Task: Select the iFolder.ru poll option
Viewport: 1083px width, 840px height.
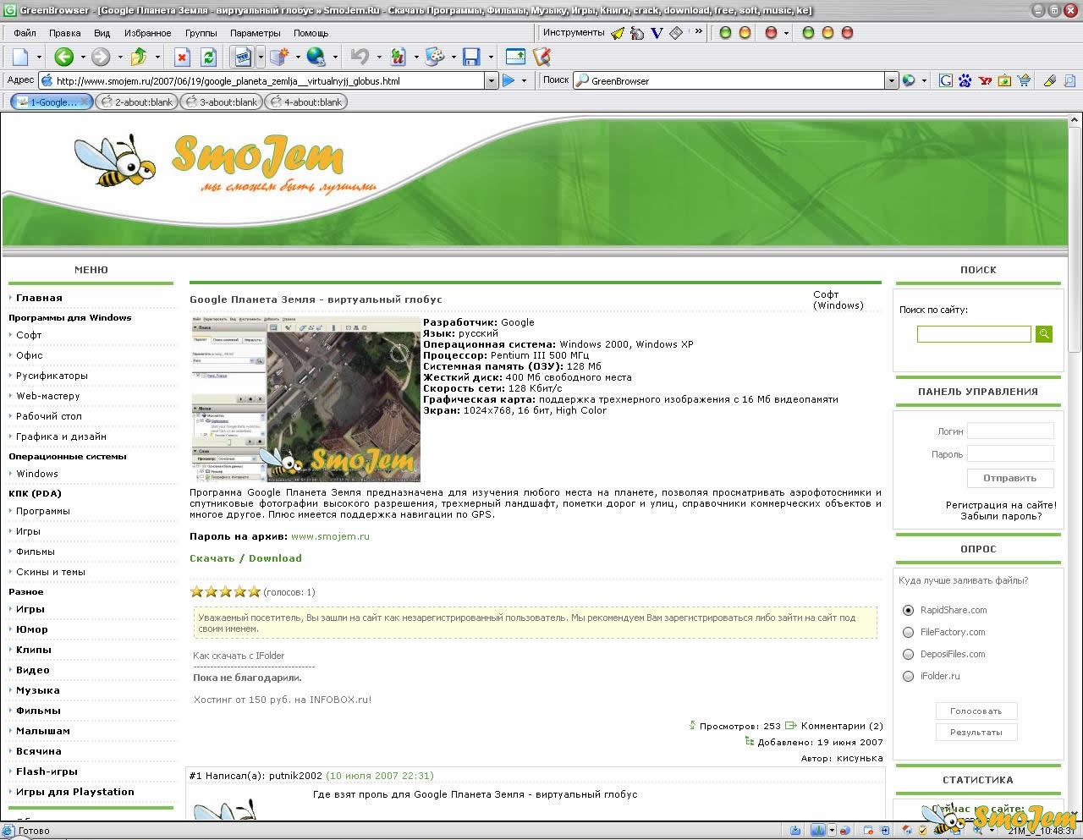Action: [908, 676]
